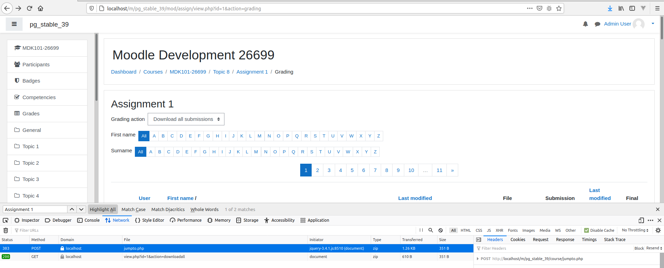Click the find bar Assignment 1 text field
Image resolution: width=664 pixels, height=268 pixels.
pyautogui.click(x=35, y=209)
